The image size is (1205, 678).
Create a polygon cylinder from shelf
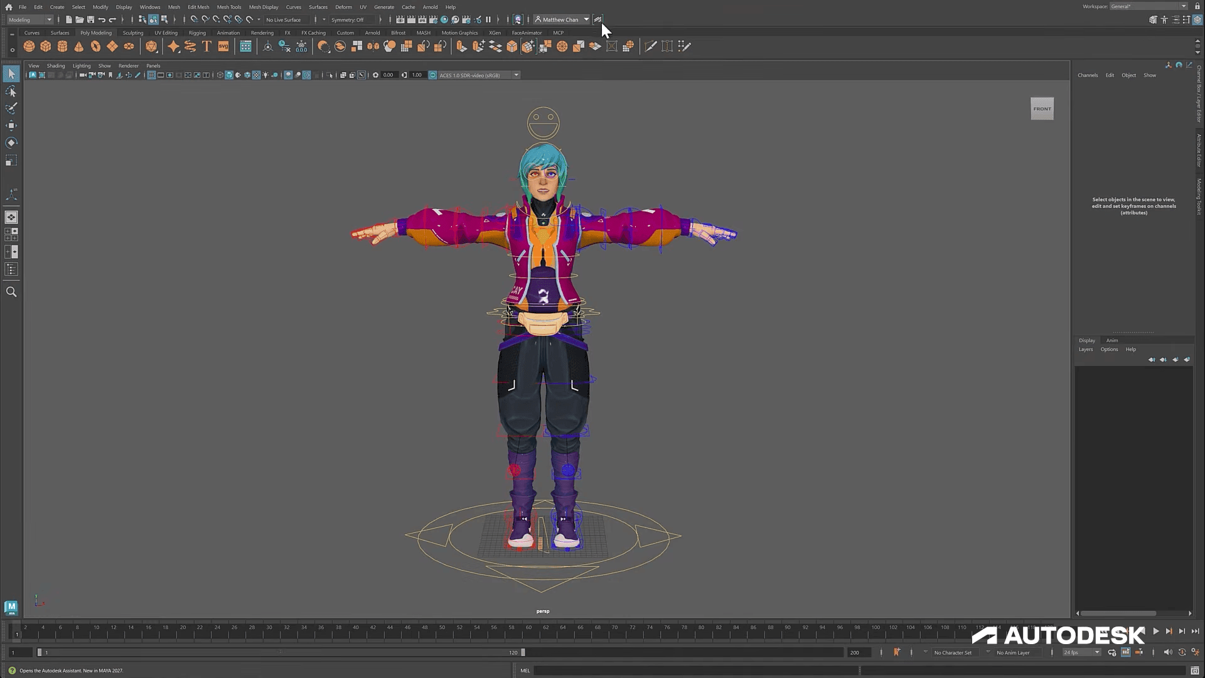coord(62,46)
